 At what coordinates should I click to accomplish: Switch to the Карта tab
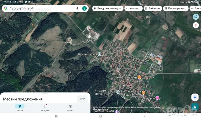(x=19, y=107)
